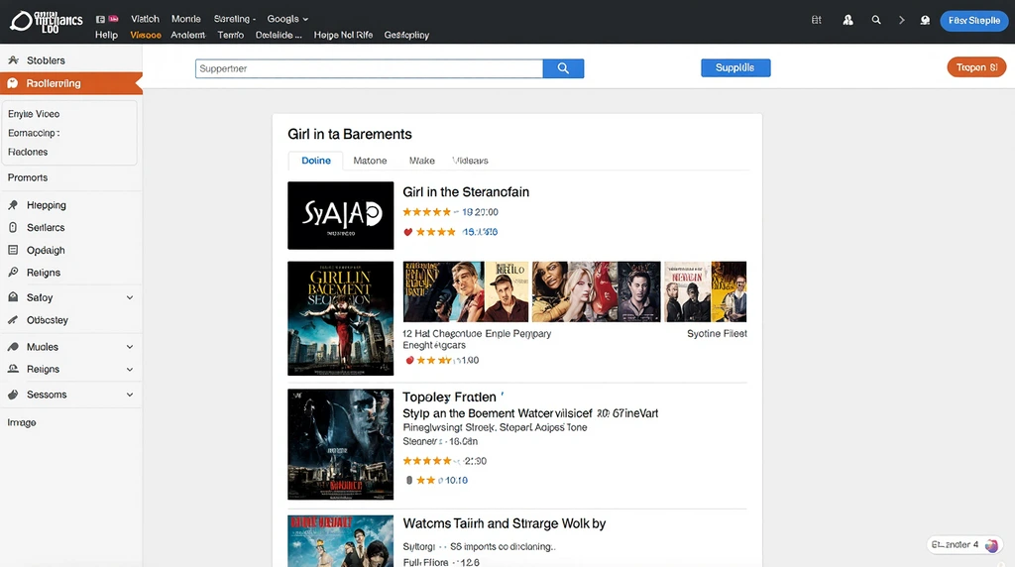The image size is (1015, 567).
Task: Click Promorts in the sidebar
Action: (x=28, y=178)
